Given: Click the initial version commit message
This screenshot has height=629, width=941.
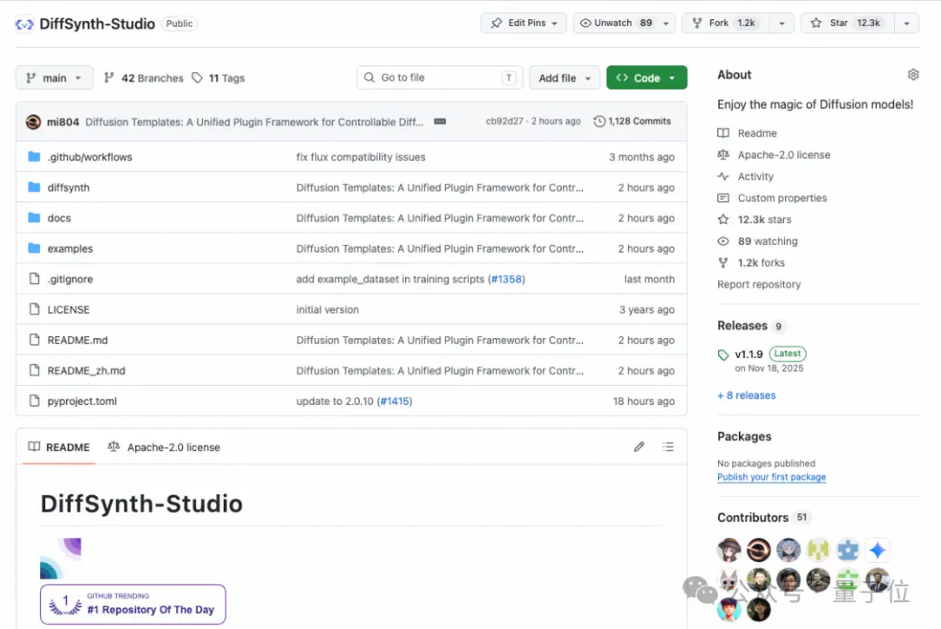Looking at the screenshot, I should pos(327,309).
